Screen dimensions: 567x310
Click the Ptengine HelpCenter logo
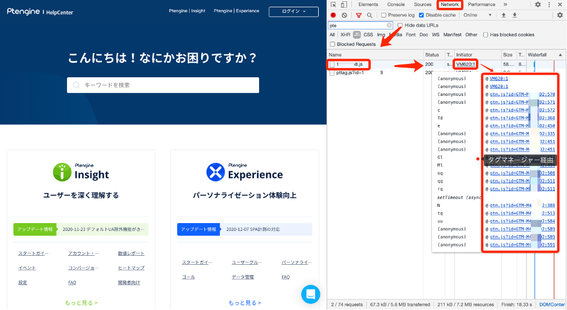pos(40,12)
